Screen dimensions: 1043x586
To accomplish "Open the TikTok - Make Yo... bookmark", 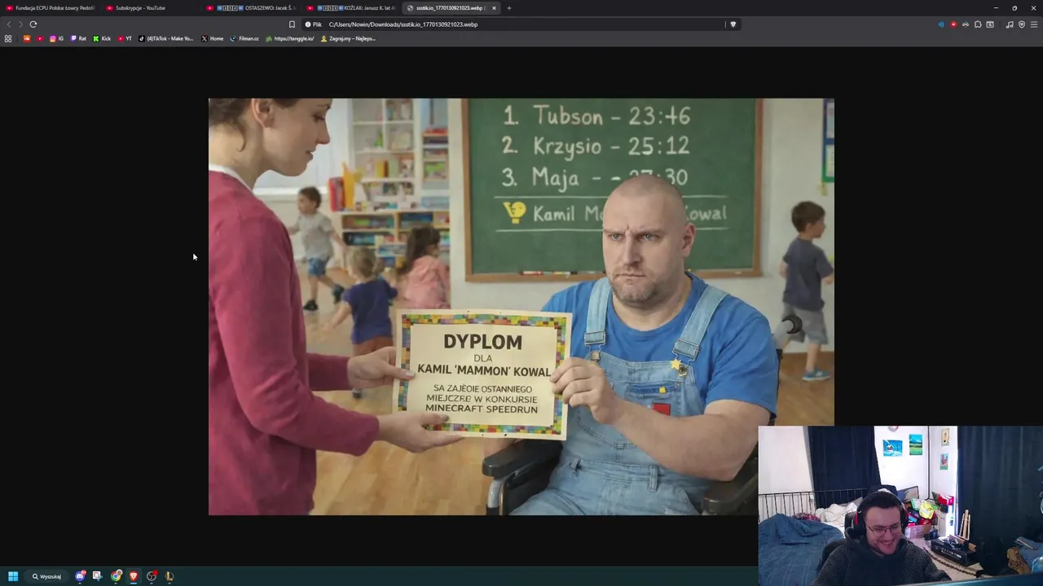I will tap(166, 38).
